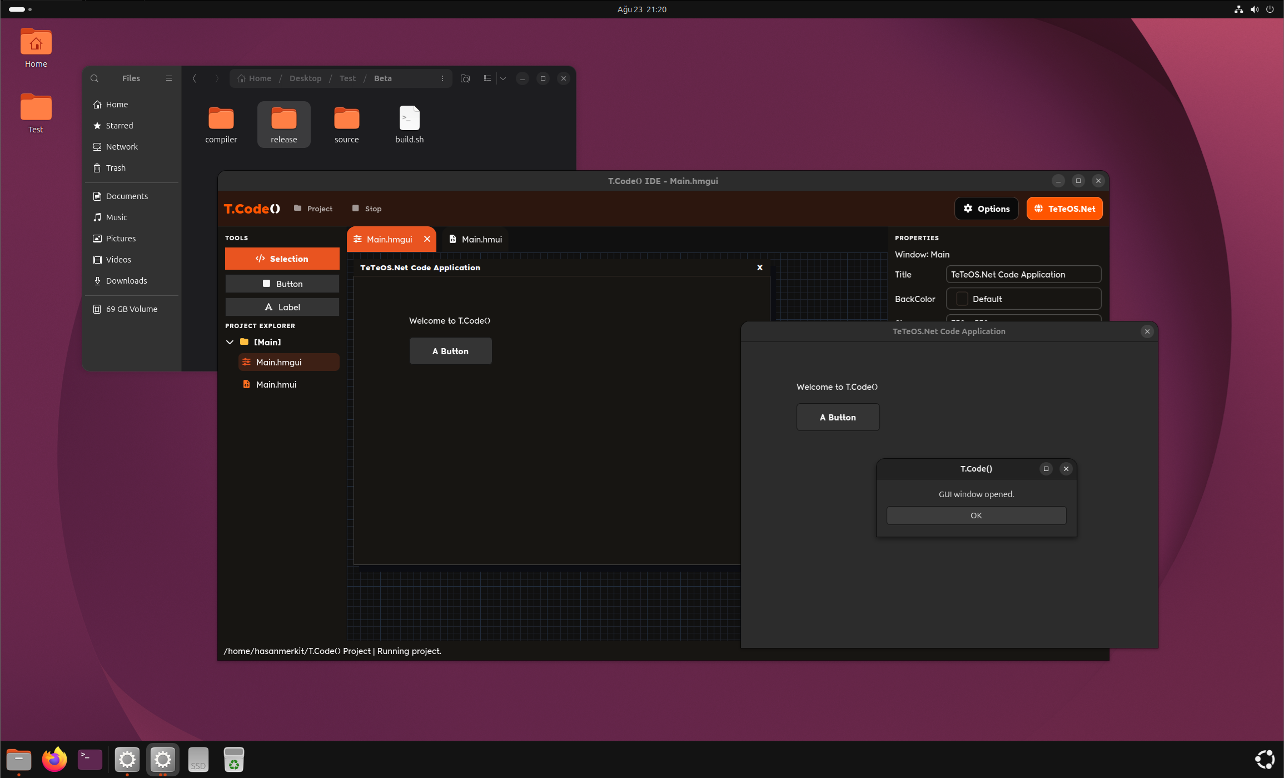Collapse the [Main] project folder
The height and width of the screenshot is (778, 1284).
230,342
